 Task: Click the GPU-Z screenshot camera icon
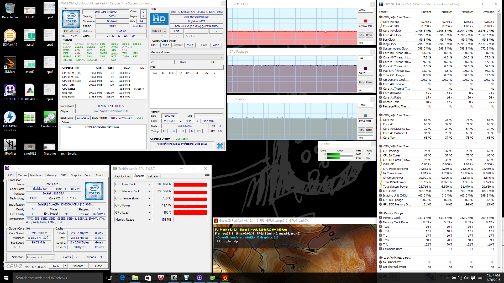pyautogui.click(x=207, y=175)
